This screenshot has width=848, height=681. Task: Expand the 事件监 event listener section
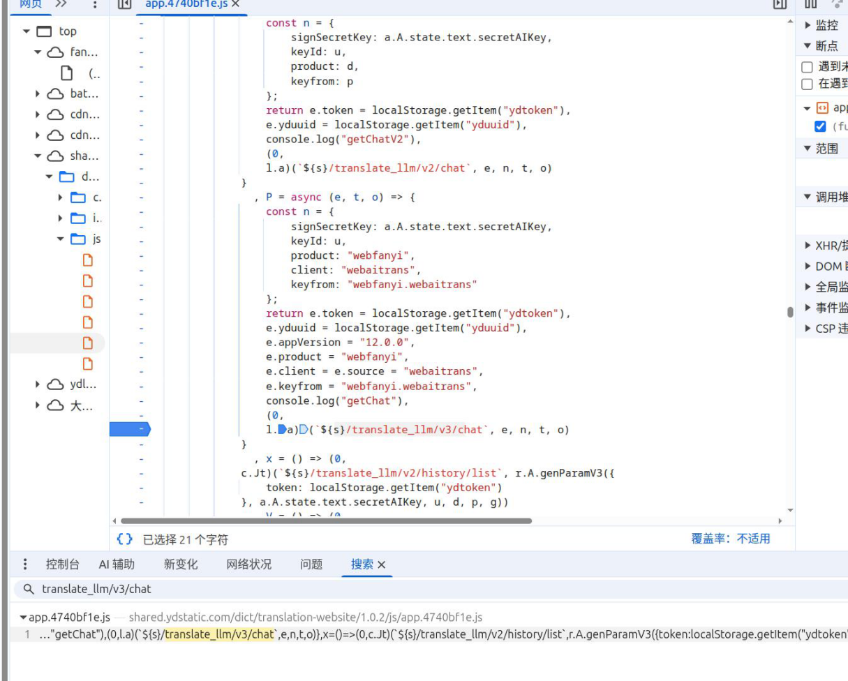click(x=808, y=308)
